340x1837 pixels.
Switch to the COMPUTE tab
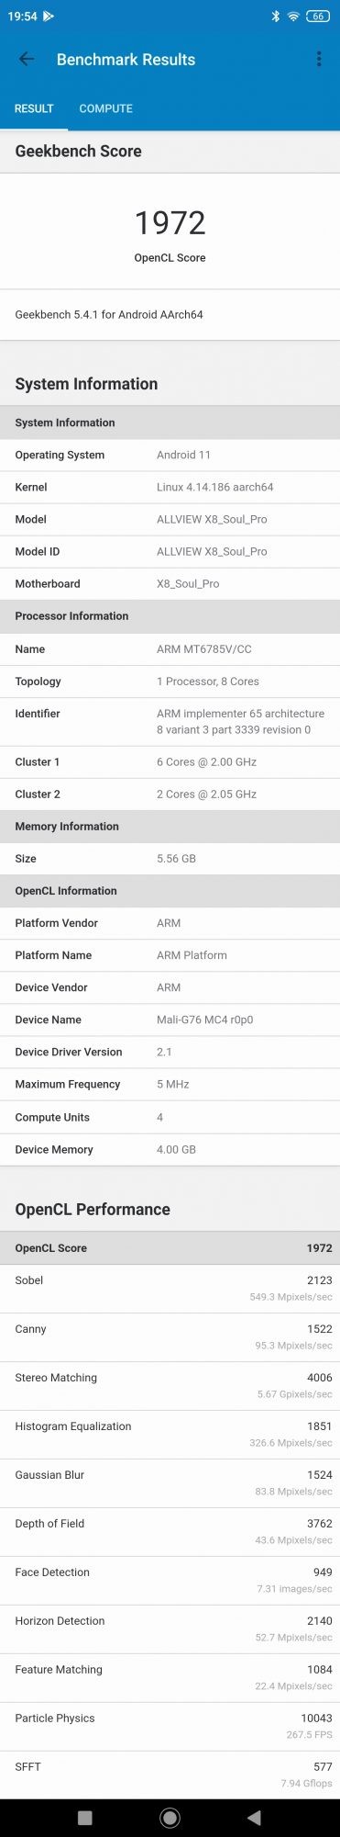(105, 108)
